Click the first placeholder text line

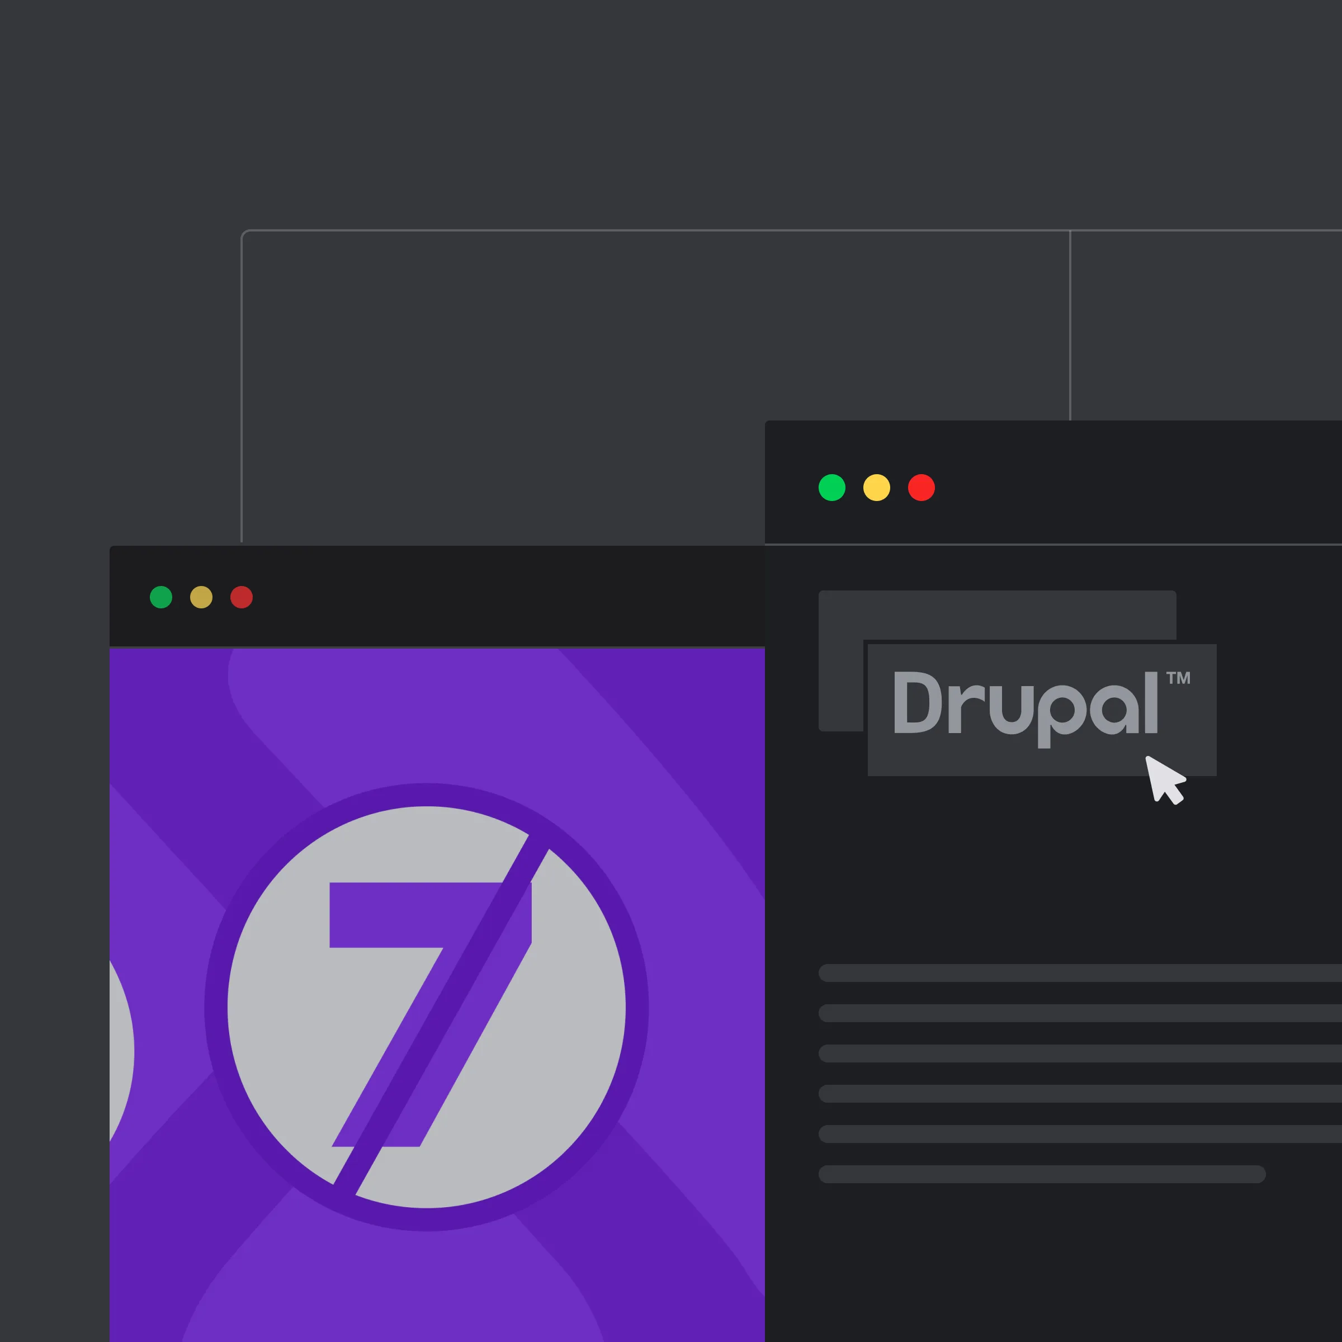[x=1042, y=972]
